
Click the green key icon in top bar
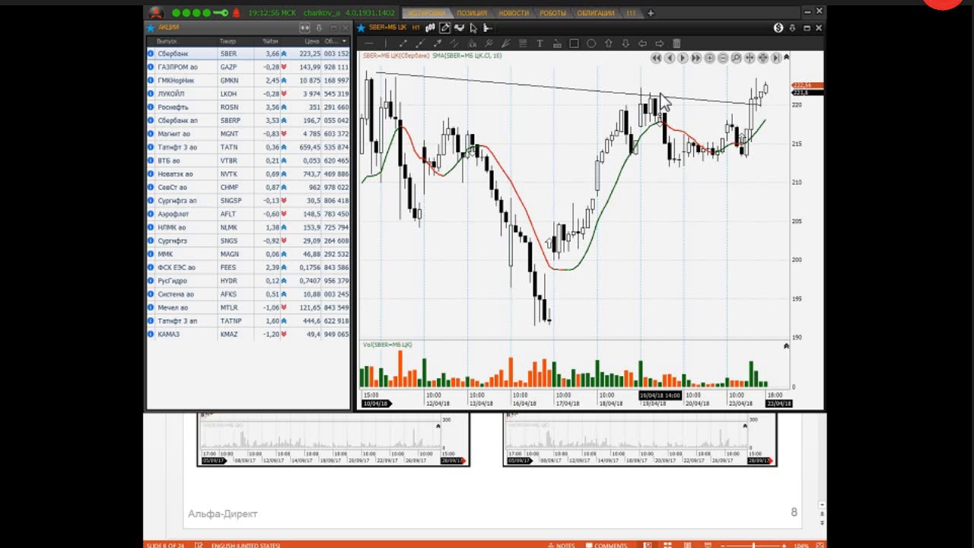(221, 13)
